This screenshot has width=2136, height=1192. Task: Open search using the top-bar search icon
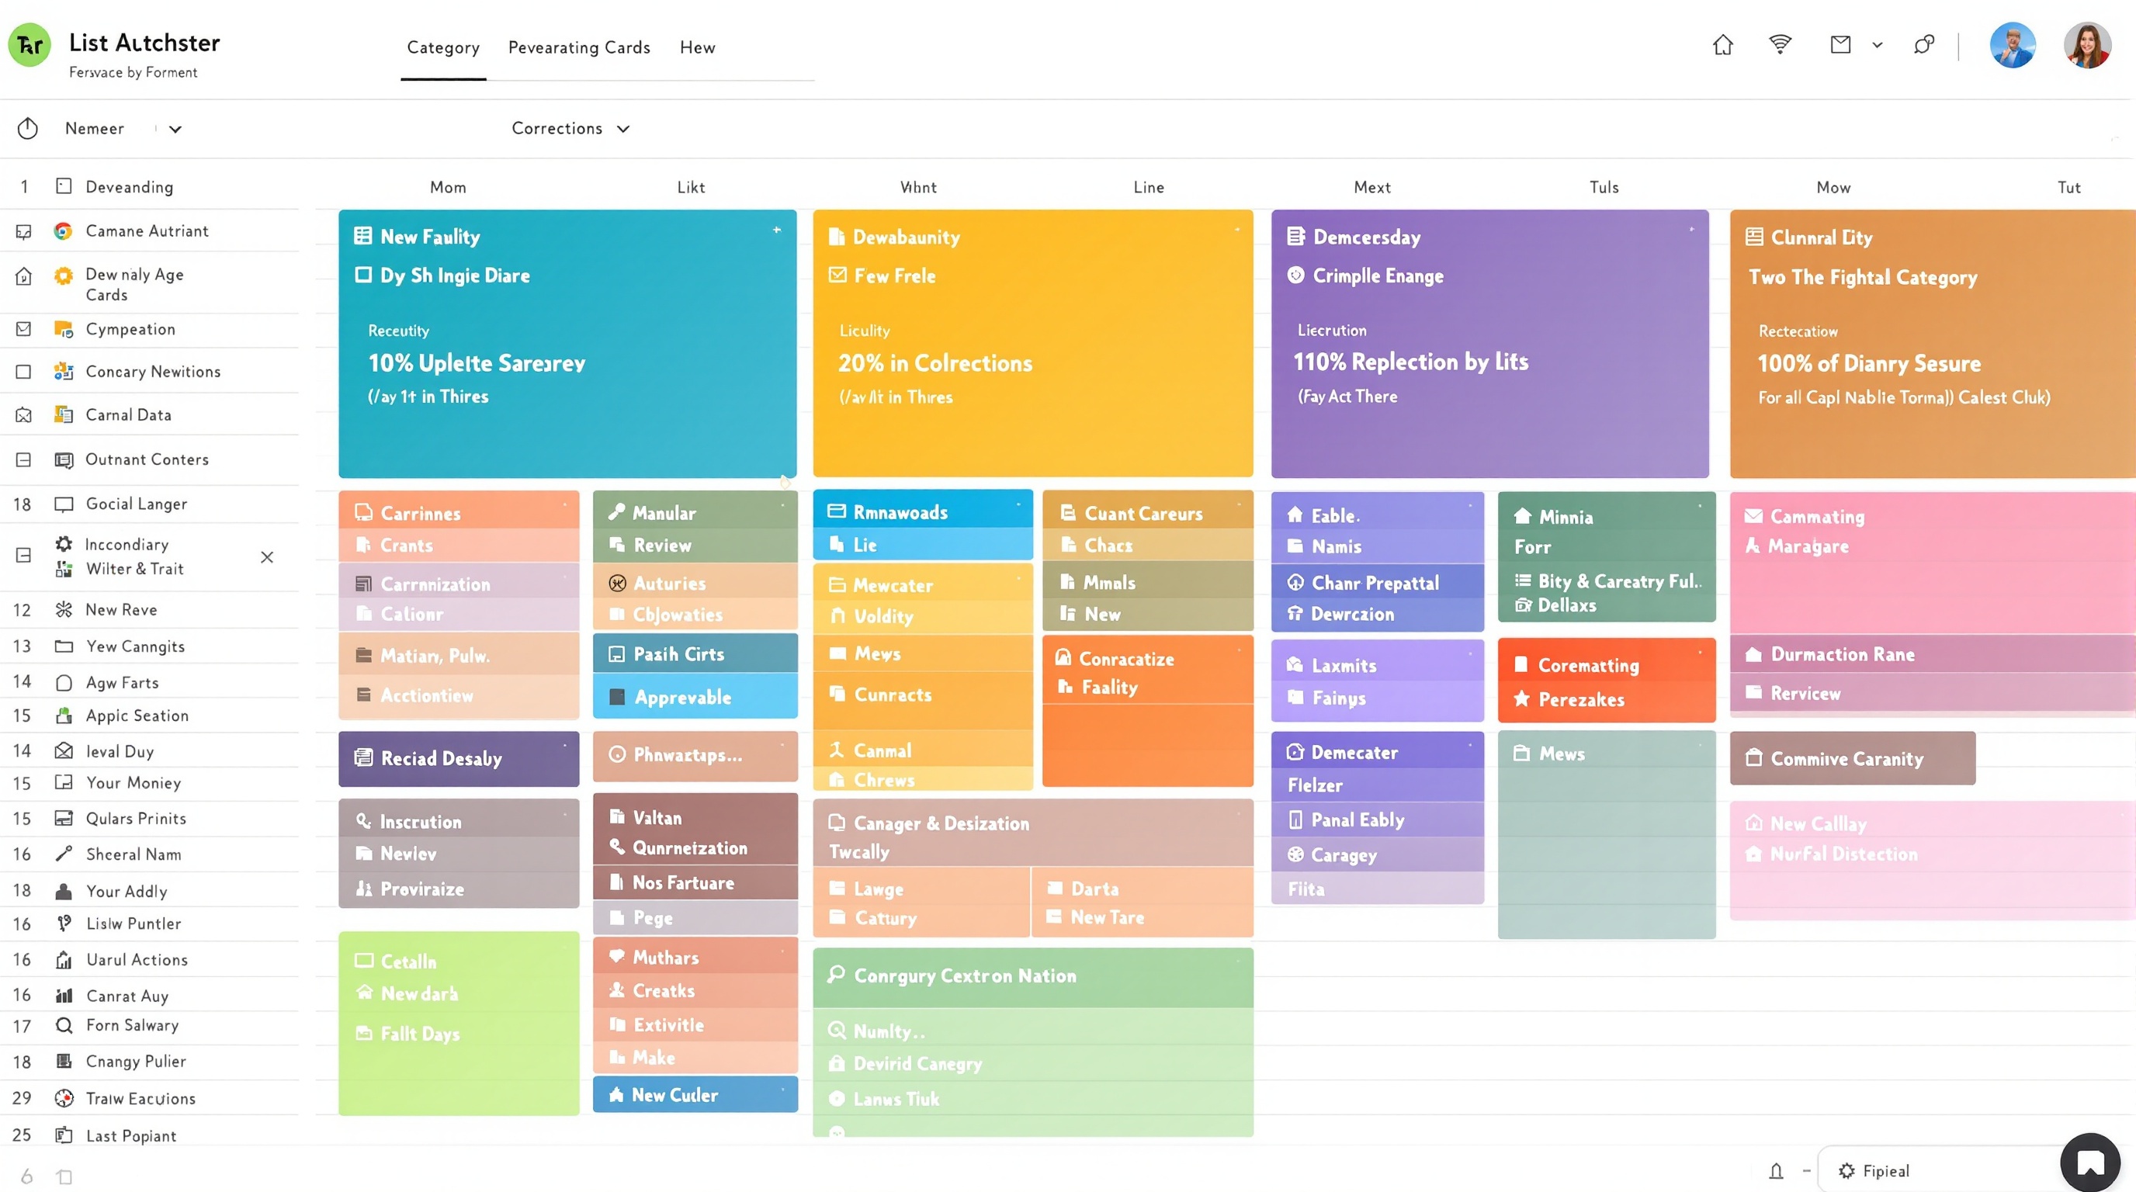click(x=1925, y=44)
